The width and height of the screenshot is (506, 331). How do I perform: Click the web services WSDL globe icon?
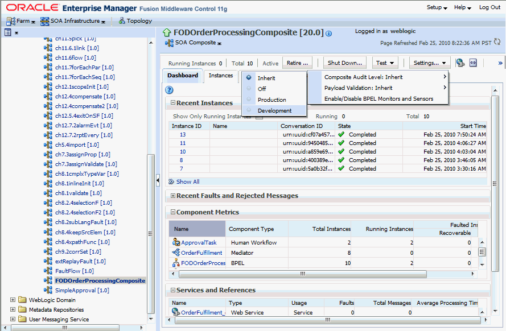[x=459, y=62]
